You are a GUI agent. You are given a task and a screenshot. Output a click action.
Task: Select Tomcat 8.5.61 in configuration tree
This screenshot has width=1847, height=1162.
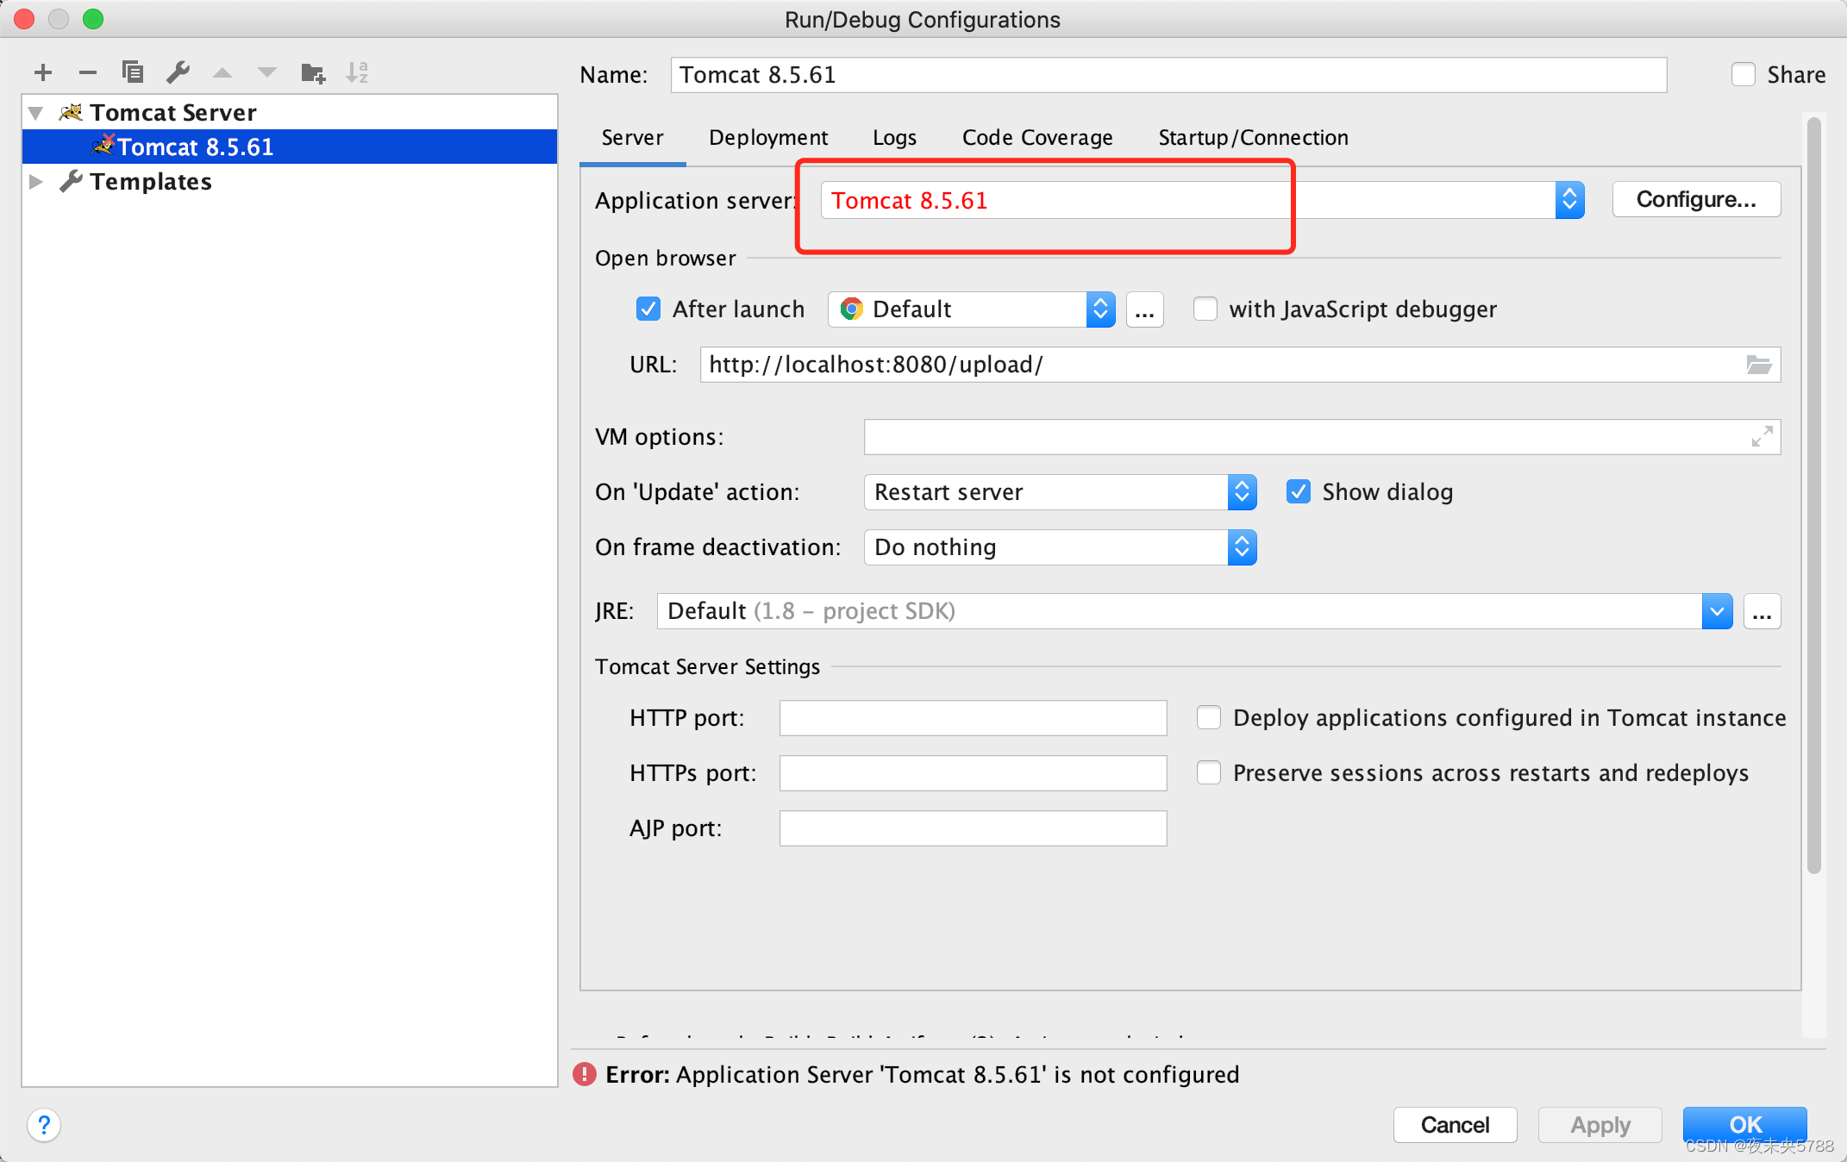[290, 147]
